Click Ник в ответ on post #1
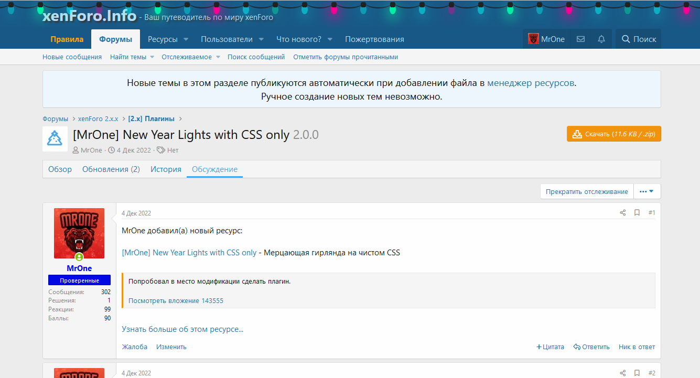The height and width of the screenshot is (378, 700). [637, 347]
